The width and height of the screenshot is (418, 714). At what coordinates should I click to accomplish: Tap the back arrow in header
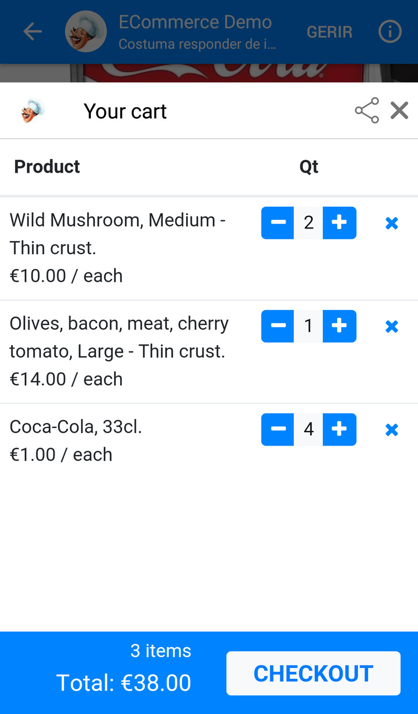point(32,32)
